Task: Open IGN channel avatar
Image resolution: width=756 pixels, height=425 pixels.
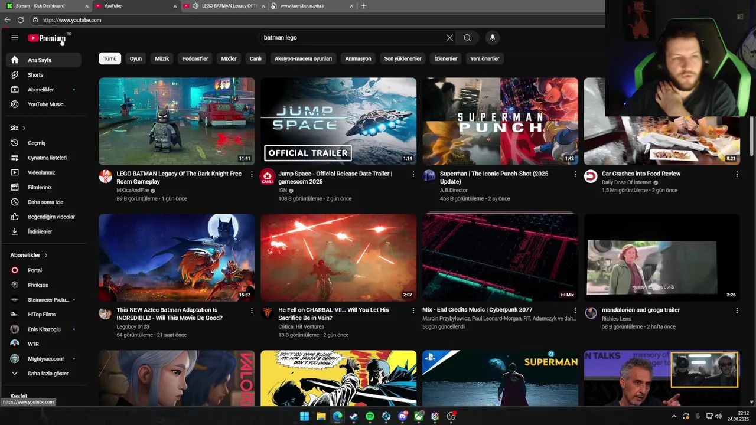Action: pos(267,176)
